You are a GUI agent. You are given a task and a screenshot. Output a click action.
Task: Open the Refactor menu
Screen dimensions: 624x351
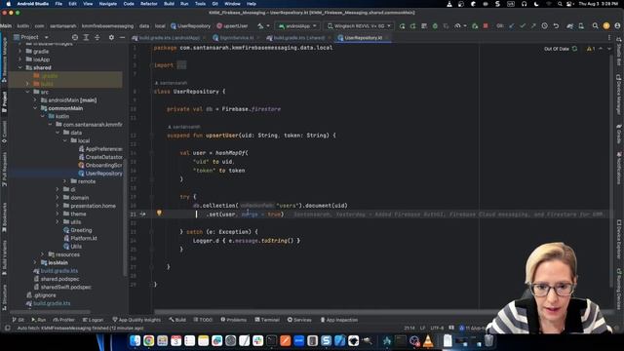[x=149, y=4]
